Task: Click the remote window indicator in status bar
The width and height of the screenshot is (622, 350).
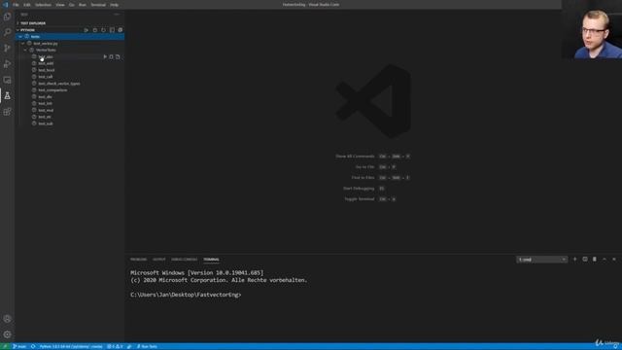Action: click(5, 346)
